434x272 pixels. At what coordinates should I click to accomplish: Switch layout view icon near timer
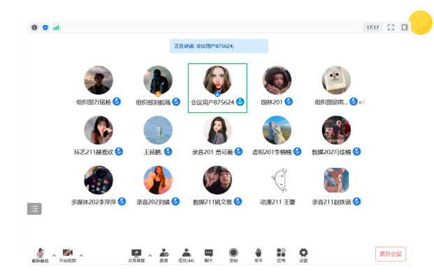tap(405, 27)
